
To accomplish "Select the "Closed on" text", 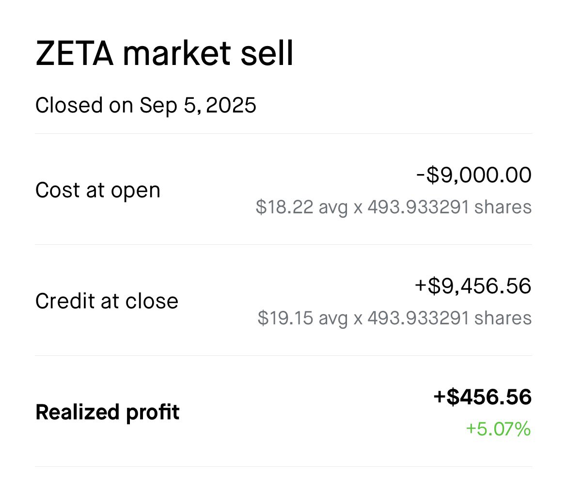I will coord(83,105).
